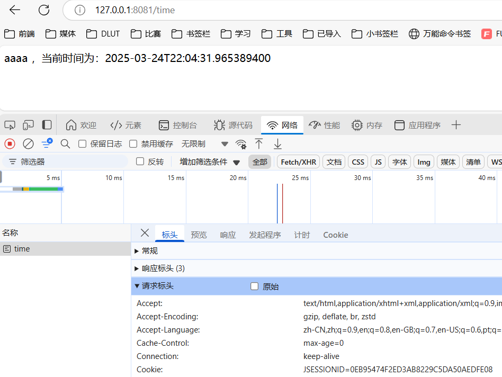Stop recording network log
Image resolution: width=502 pixels, height=377 pixels.
10,144
